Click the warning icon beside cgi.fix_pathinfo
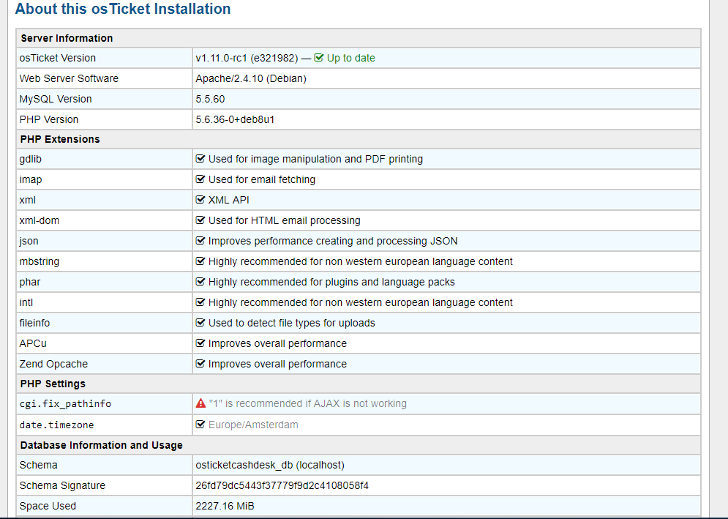The image size is (728, 519). click(199, 403)
